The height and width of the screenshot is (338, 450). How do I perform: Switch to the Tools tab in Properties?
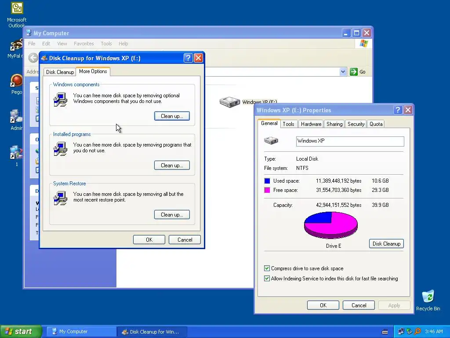point(288,124)
